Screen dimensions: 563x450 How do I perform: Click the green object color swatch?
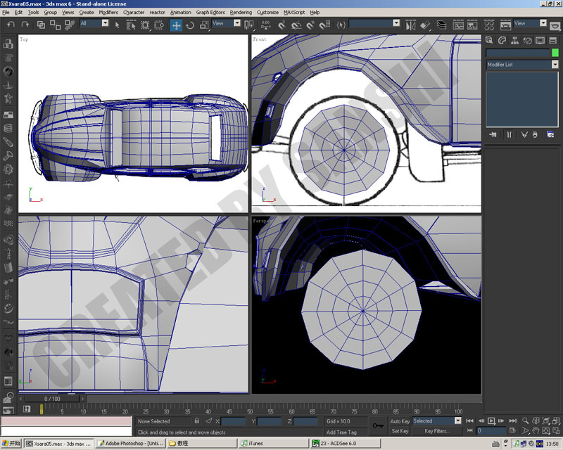tap(555, 53)
